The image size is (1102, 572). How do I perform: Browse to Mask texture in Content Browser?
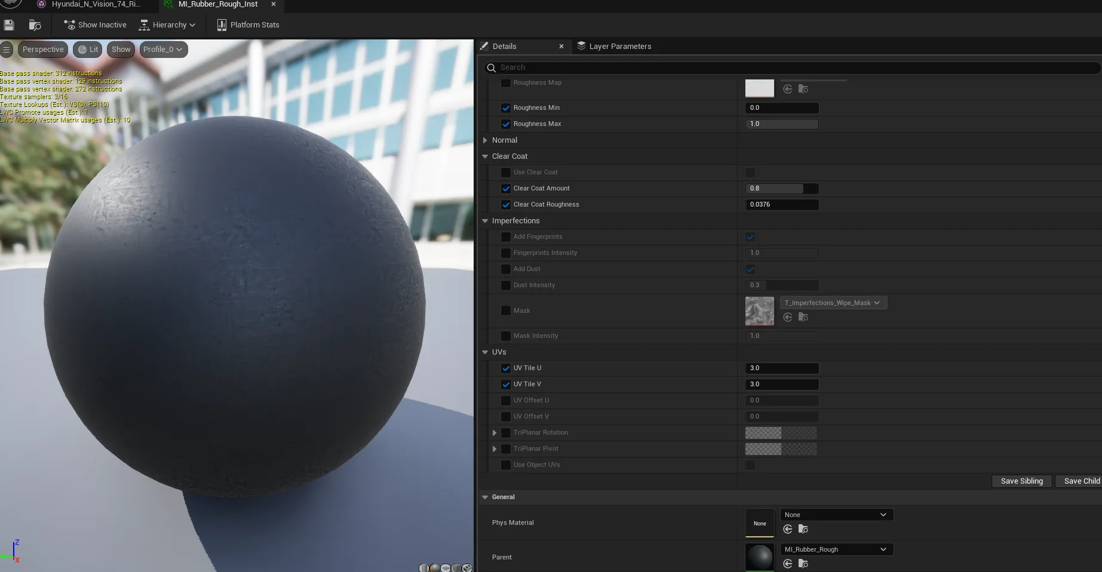(803, 317)
